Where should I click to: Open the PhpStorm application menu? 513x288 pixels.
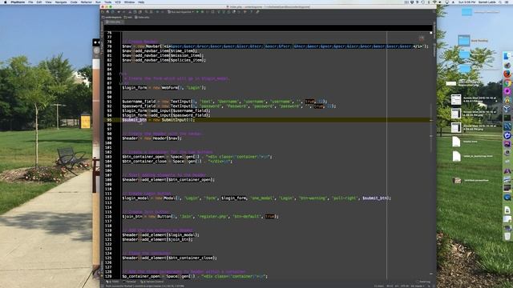click(18, 2)
